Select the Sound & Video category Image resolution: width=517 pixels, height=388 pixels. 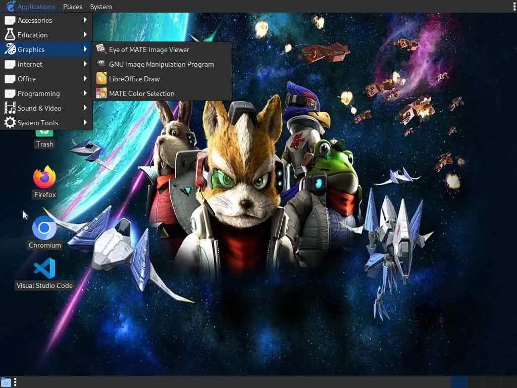tap(46, 108)
